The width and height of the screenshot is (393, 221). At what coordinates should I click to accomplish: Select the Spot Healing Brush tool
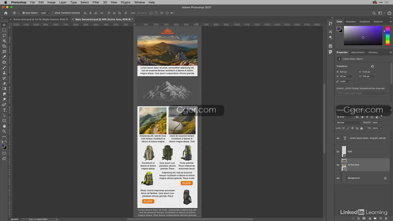tap(4, 62)
